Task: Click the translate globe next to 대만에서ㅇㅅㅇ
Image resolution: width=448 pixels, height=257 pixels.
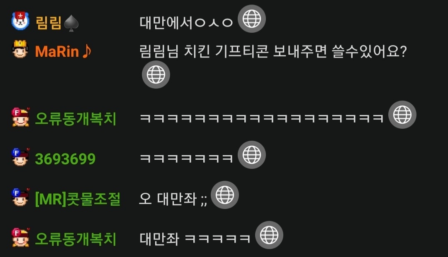Action: pyautogui.click(x=252, y=19)
